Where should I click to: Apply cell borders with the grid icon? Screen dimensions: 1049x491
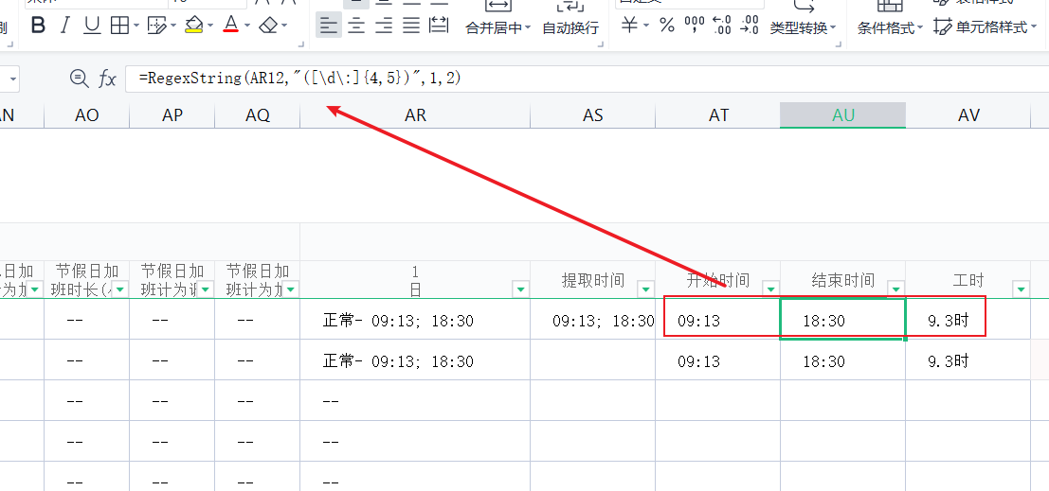point(119,26)
